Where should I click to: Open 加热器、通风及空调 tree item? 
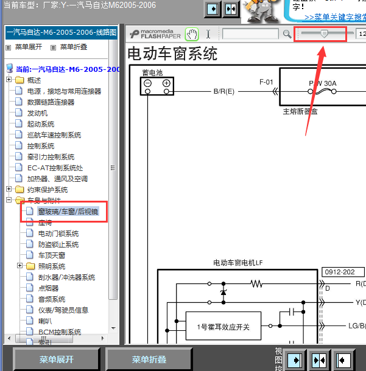tap(57, 179)
